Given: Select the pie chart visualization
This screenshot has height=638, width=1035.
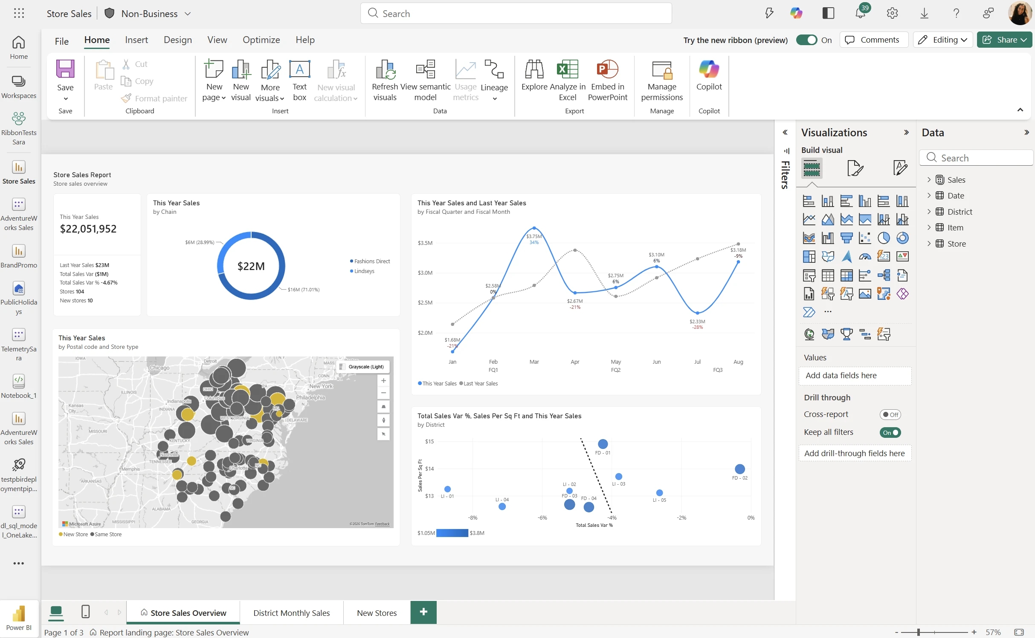Looking at the screenshot, I should 884,238.
